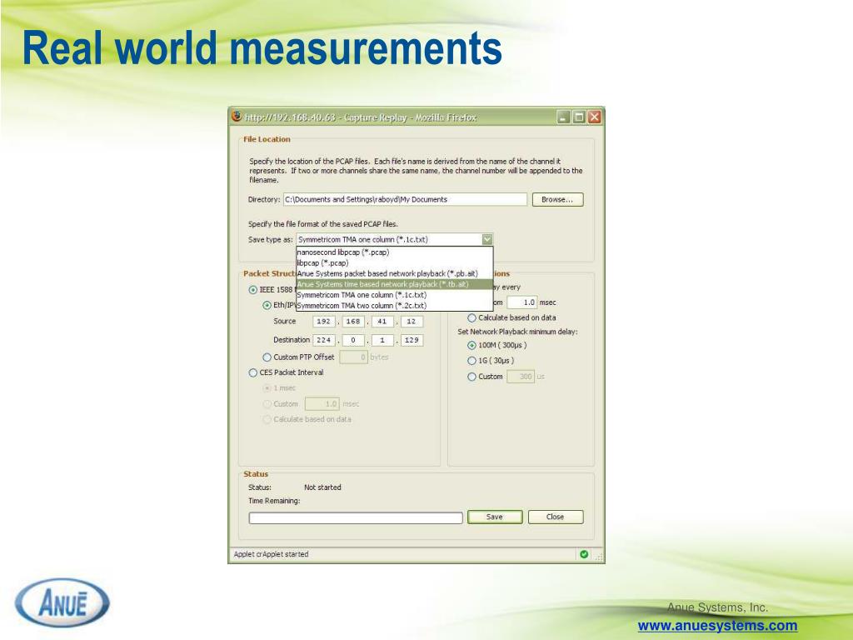This screenshot has width=853, height=640.
Task: Click the 'Real world measurements' slide title
Action: (262, 47)
